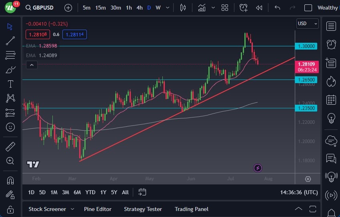This screenshot has height=217, width=340.
Task: Toggle lock all drawings
Action: pos(10,209)
